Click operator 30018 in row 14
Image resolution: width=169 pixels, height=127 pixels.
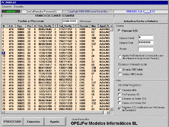pyautogui.click(x=21, y=68)
